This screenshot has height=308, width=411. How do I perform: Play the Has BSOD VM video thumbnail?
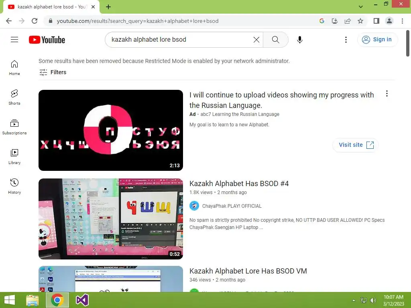[x=111, y=279]
